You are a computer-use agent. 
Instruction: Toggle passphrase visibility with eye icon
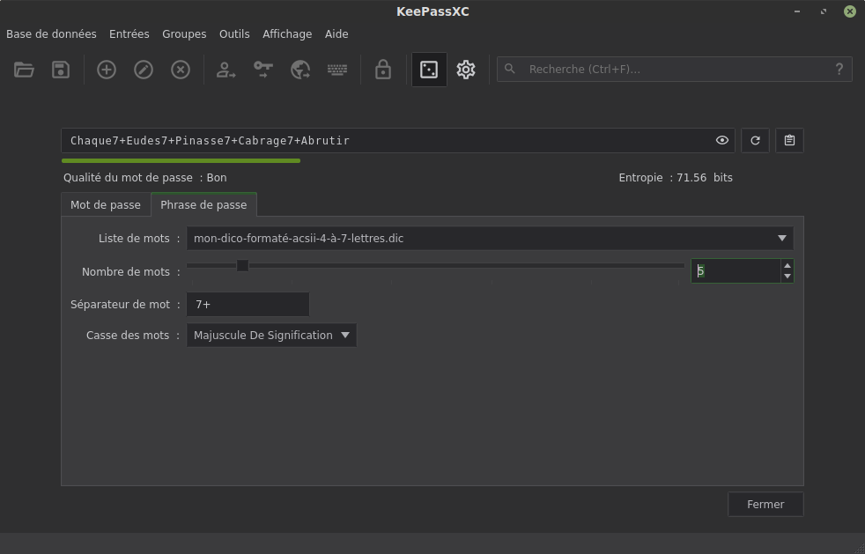(722, 141)
